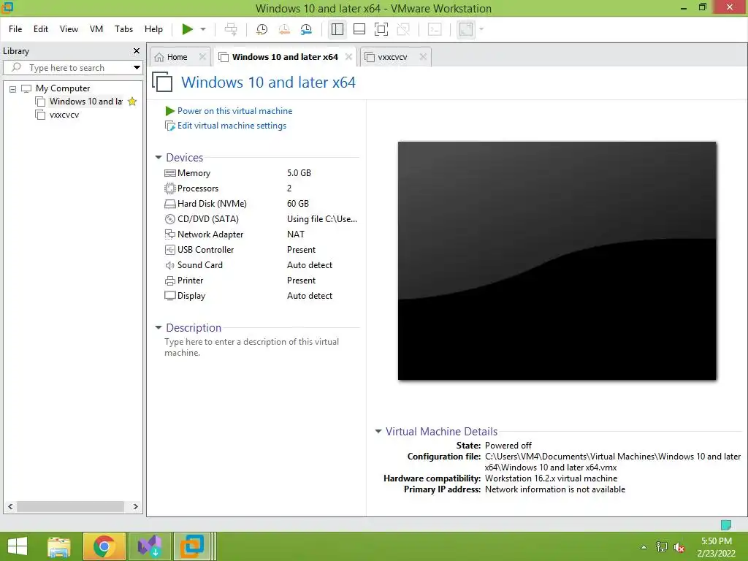
Task: Click the Network Adapter device icon
Action: click(169, 234)
